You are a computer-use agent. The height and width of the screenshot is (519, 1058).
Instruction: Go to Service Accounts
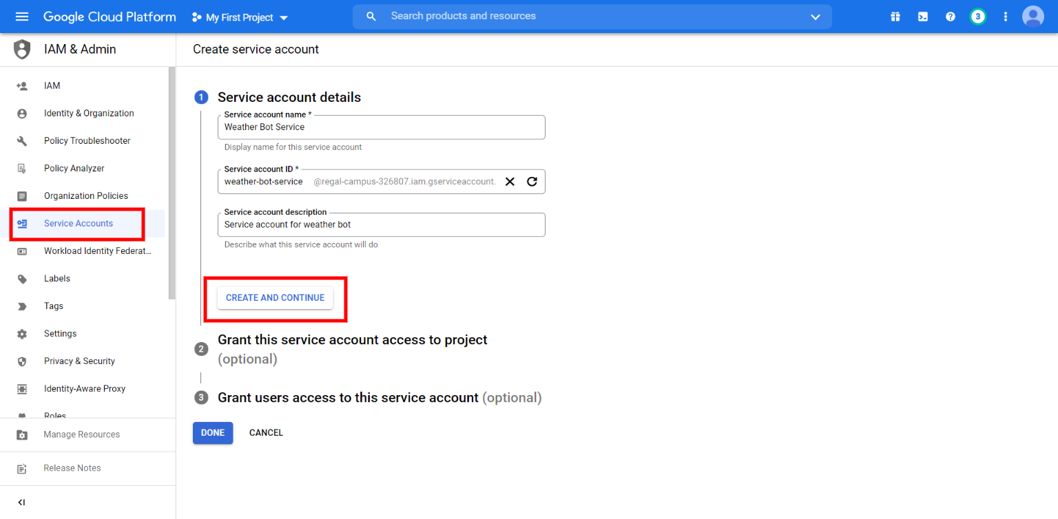point(78,223)
